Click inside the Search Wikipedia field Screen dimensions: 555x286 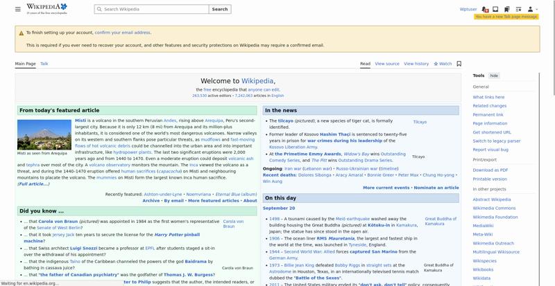[x=151, y=9]
